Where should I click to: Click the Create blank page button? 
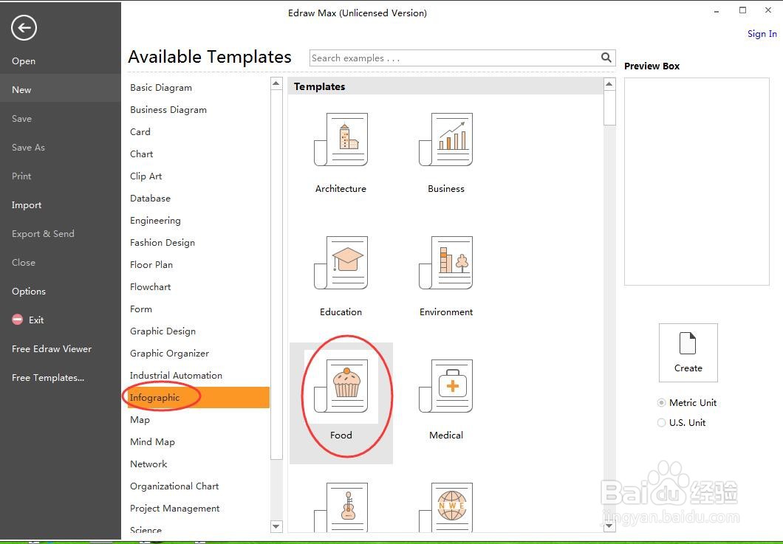pos(688,353)
